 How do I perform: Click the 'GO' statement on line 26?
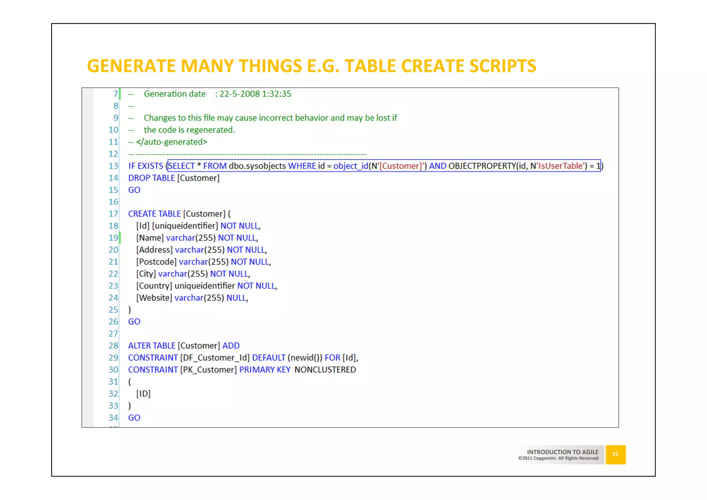[x=134, y=322]
